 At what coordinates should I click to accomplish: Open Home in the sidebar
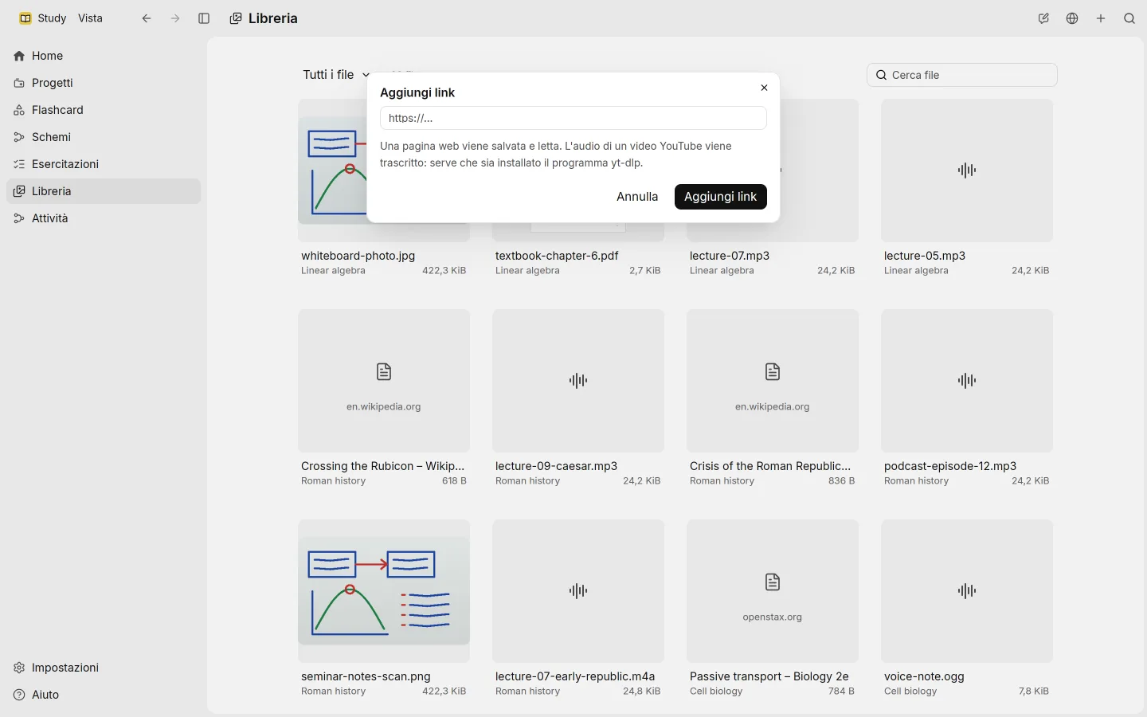[104, 56]
